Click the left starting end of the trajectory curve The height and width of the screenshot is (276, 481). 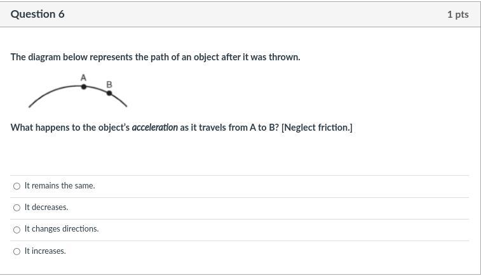click(30, 107)
